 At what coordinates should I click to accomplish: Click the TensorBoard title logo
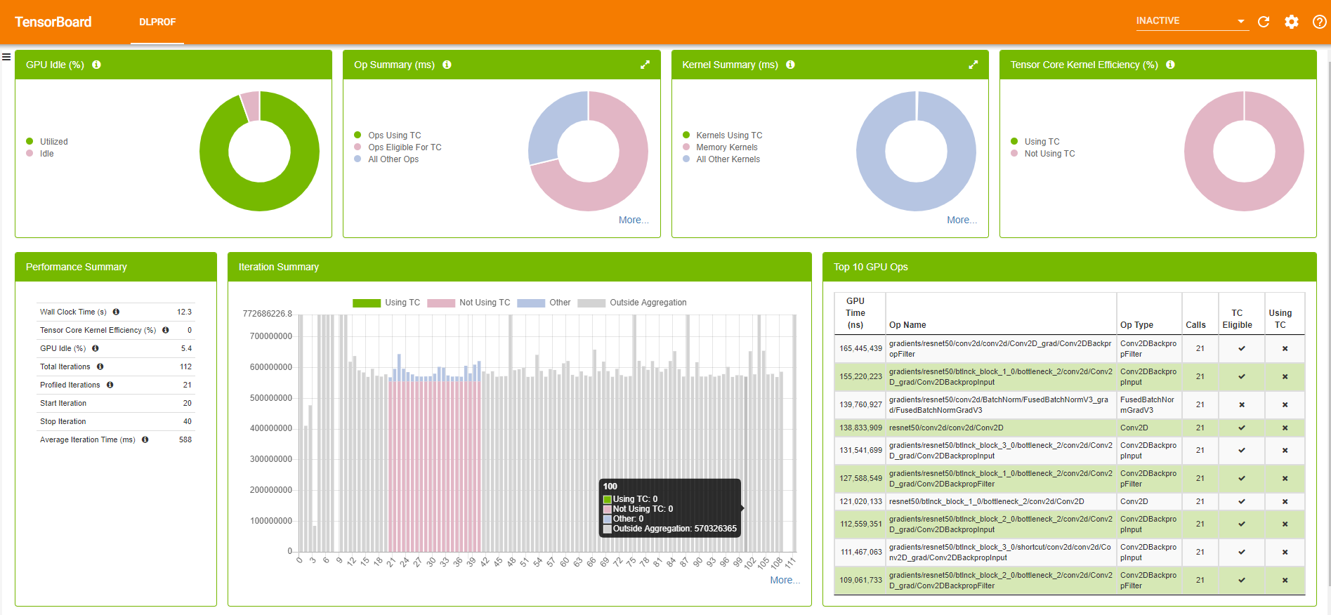53,22
